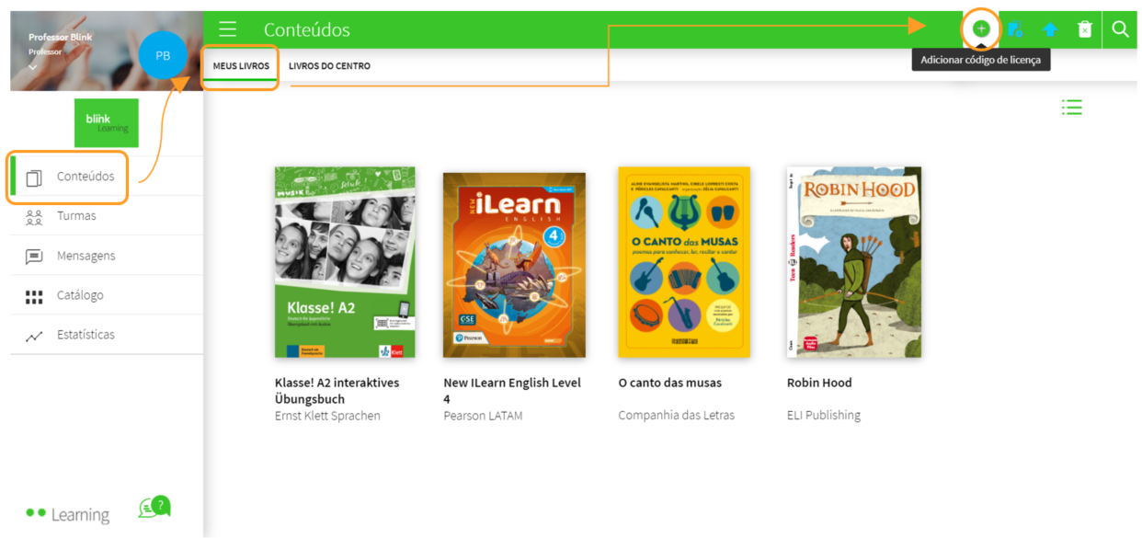Switch to list view icon
Viewport: 1142px width, 538px height.
[1071, 108]
